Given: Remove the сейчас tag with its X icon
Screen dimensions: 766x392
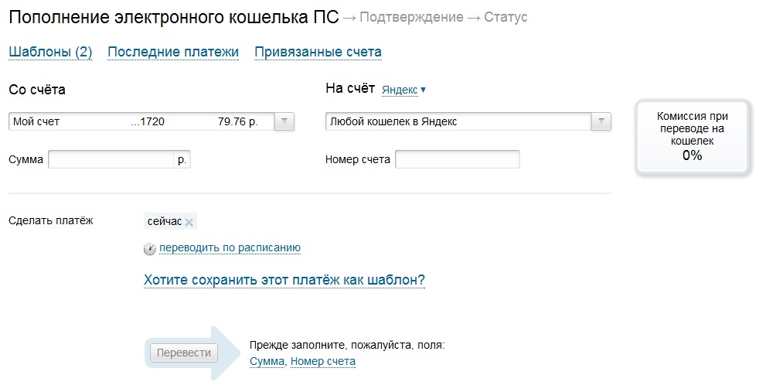Looking at the screenshot, I should coord(189,223).
